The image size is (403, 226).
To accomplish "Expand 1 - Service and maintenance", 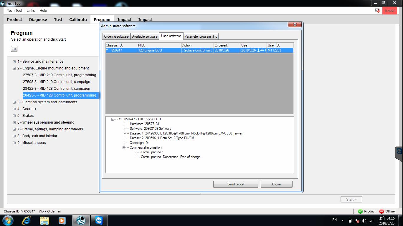I will [14, 62].
